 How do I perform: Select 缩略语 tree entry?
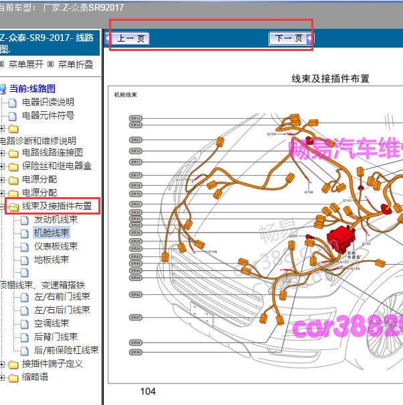coord(35,377)
